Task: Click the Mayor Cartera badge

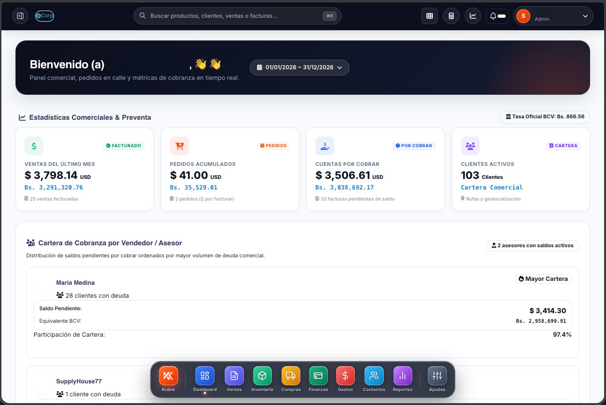Action: [543, 279]
